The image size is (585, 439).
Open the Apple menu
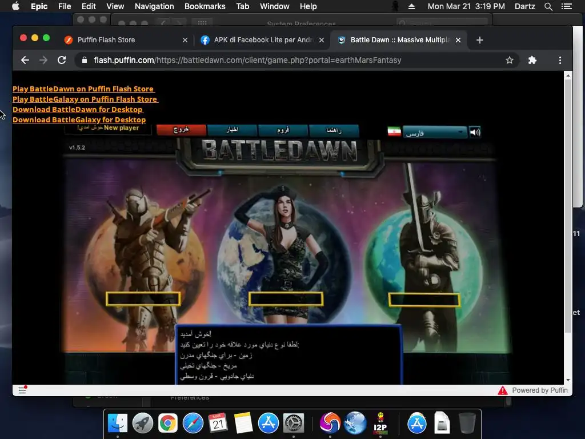click(15, 6)
